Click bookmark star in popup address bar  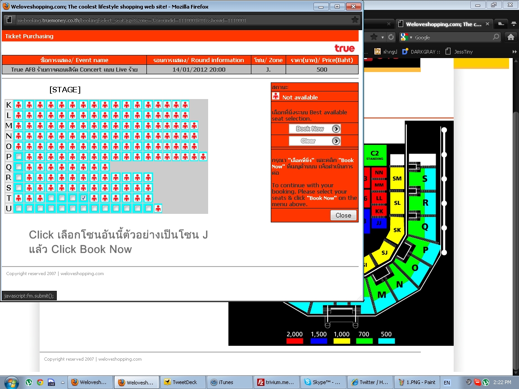355,20
